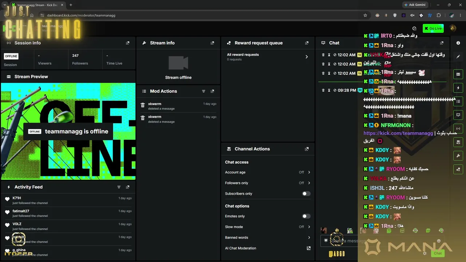Image resolution: width=466 pixels, height=262 pixels.
Task: Toggle the camera Stream info widget
Action: pos(458,142)
